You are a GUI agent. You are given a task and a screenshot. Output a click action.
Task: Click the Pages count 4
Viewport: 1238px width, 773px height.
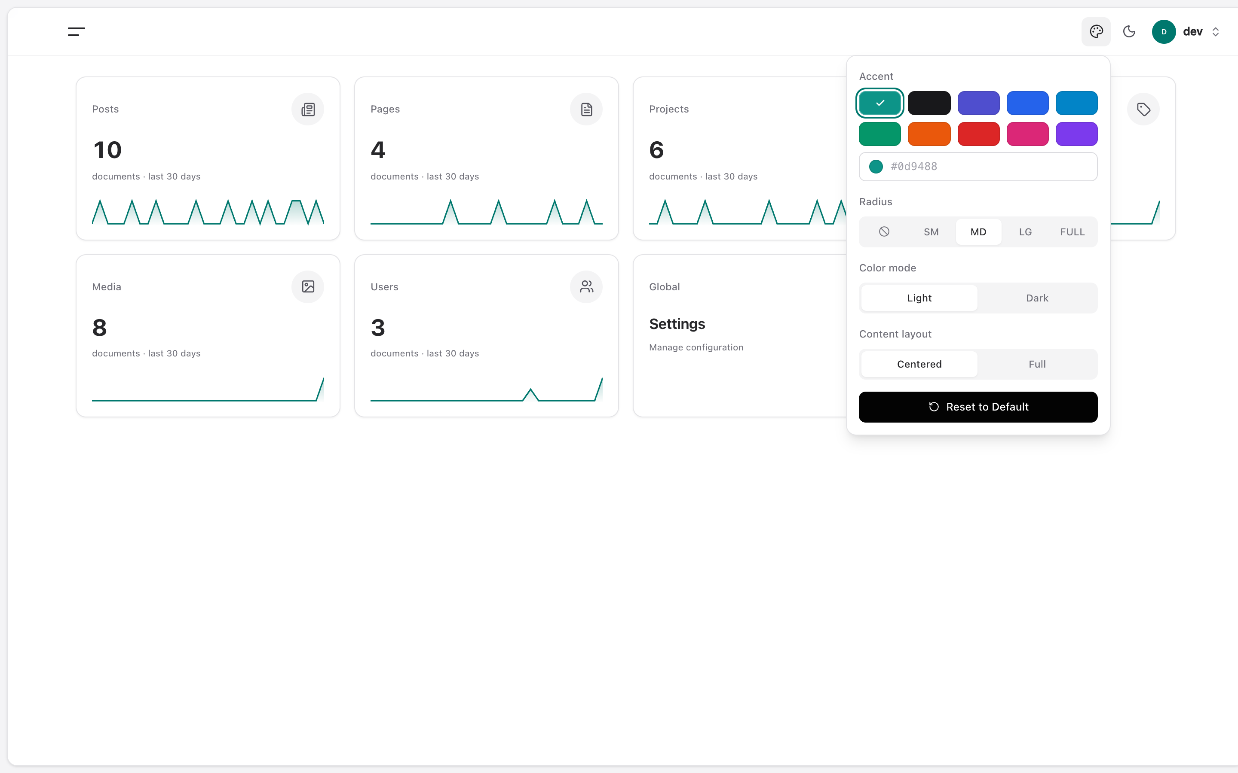tap(378, 150)
